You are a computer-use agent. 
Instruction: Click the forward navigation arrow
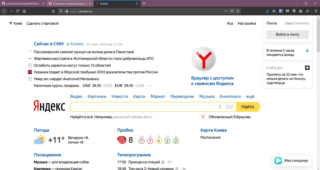coord(11,11)
